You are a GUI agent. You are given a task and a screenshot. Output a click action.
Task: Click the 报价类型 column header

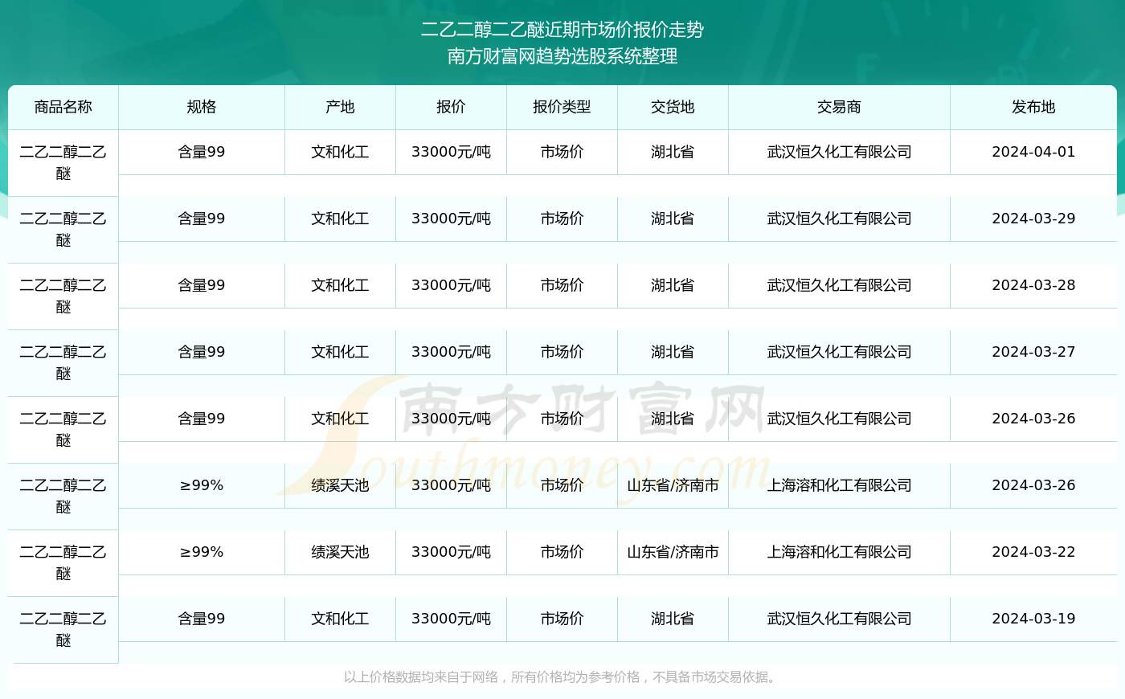pyautogui.click(x=562, y=107)
